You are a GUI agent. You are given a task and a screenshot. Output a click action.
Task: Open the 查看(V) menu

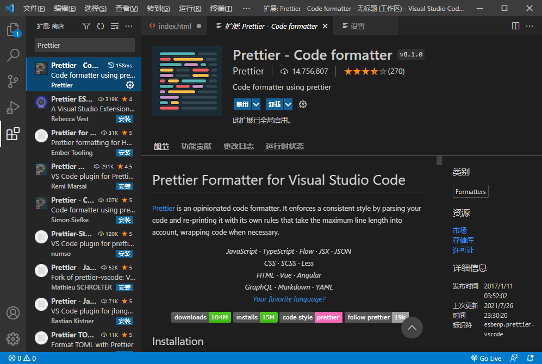[x=127, y=8]
